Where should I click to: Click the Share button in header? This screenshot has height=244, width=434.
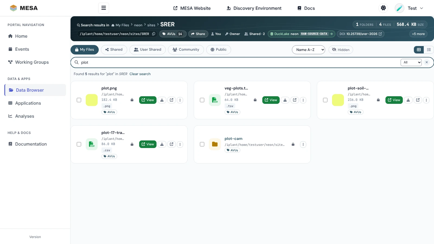point(198,34)
